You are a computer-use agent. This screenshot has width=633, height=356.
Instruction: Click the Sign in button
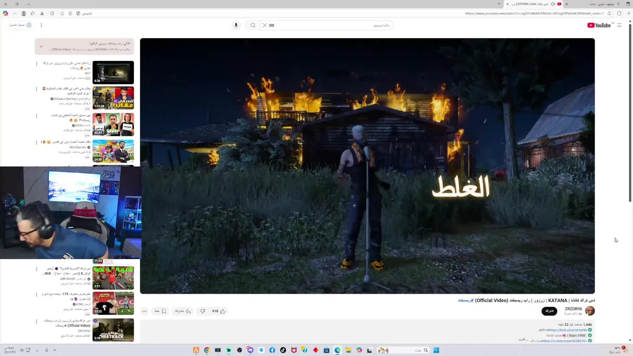(20, 25)
